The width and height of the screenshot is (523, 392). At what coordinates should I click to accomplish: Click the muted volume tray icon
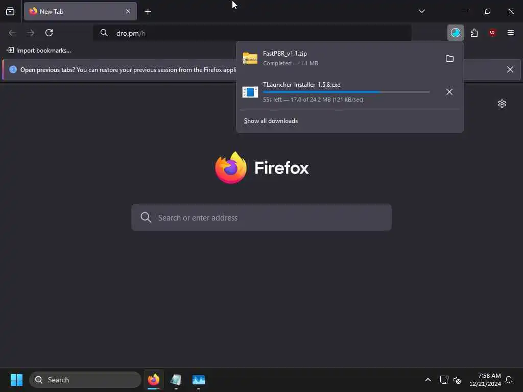pyautogui.click(x=457, y=380)
